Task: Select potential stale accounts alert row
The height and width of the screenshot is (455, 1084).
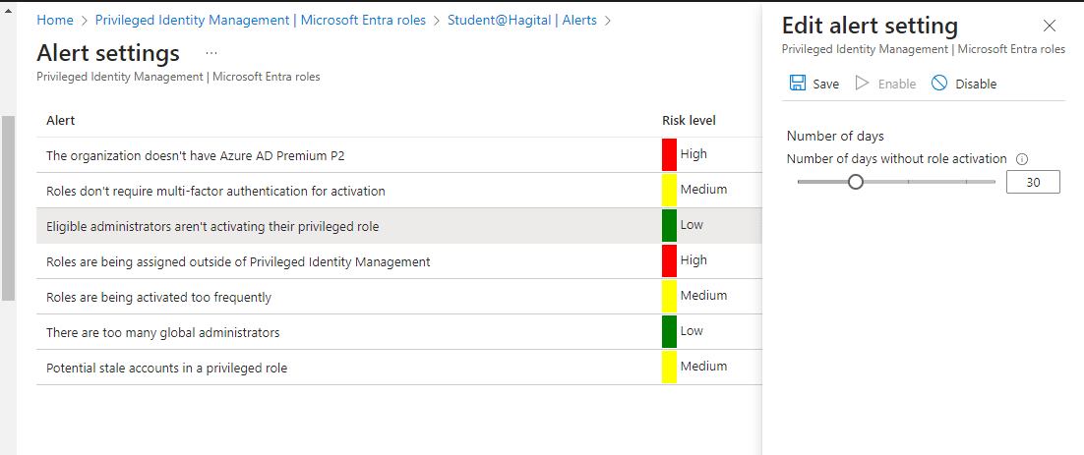Action: coord(166,368)
